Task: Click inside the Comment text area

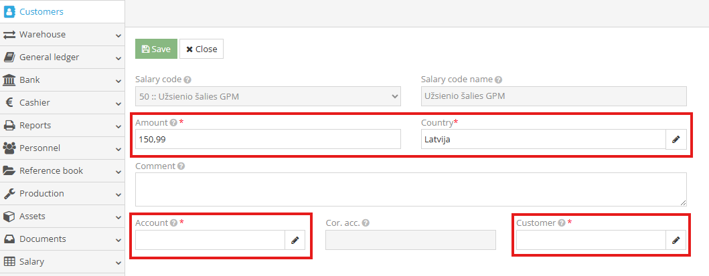Action: point(410,189)
